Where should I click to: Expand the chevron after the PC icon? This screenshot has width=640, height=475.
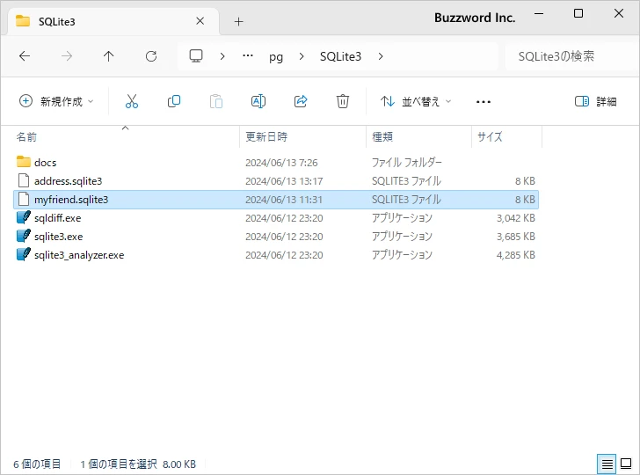(222, 56)
